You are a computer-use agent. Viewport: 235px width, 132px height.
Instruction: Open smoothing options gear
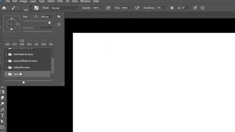pos(172,8)
